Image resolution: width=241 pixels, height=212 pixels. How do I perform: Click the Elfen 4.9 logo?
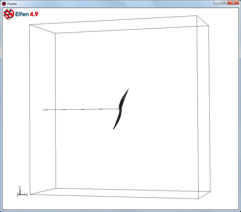[21, 14]
